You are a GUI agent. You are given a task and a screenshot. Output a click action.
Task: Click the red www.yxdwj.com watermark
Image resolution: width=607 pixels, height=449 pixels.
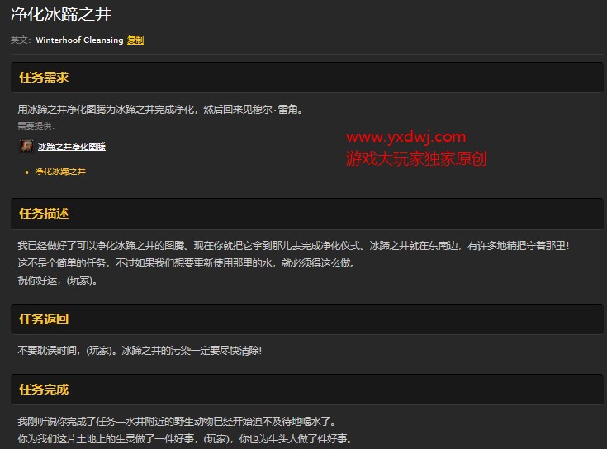coord(405,137)
